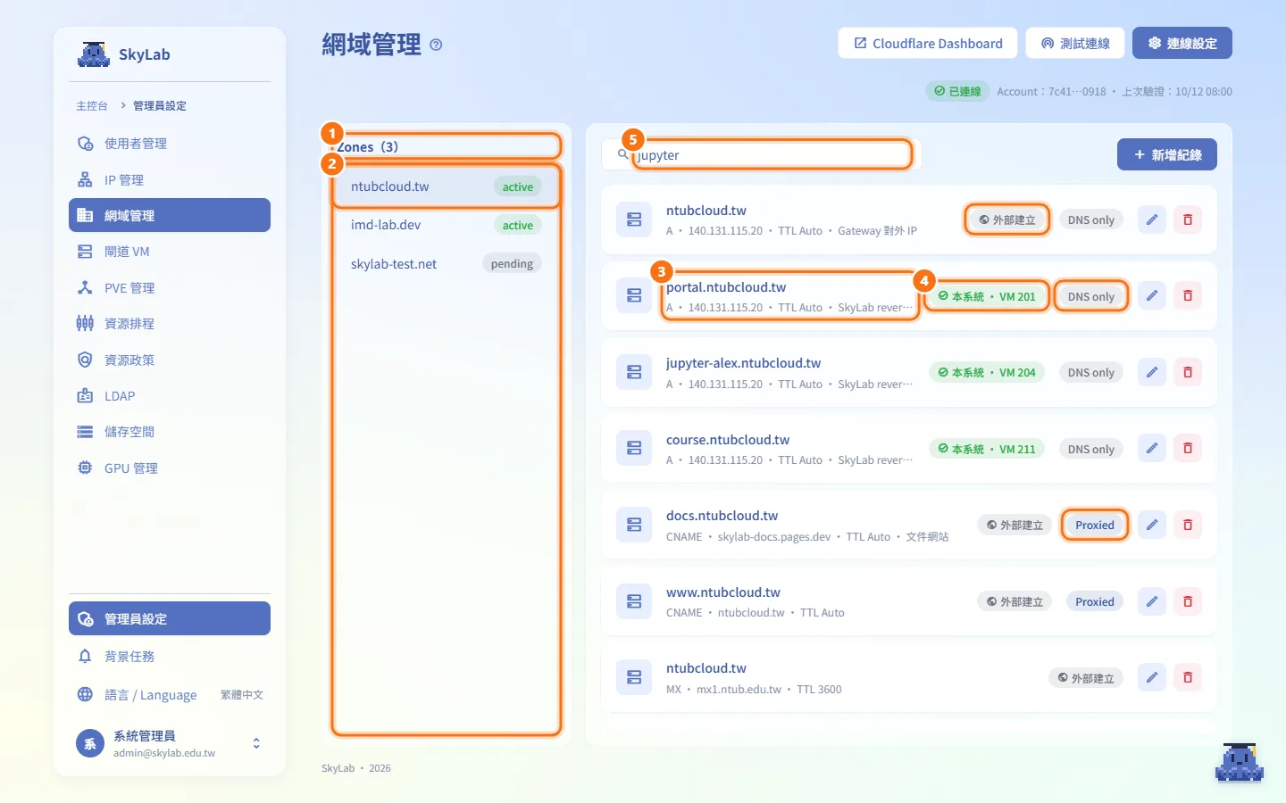Open 資源排程 sidebar item
The image size is (1286, 803).
pyautogui.click(x=170, y=324)
